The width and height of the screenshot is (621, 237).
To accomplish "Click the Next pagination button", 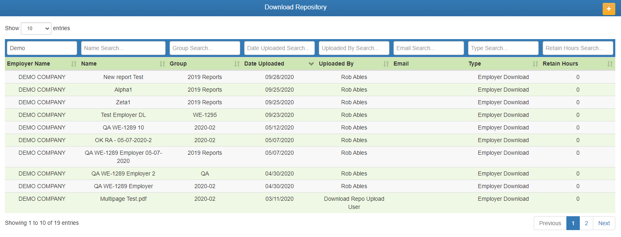I will click(603, 223).
